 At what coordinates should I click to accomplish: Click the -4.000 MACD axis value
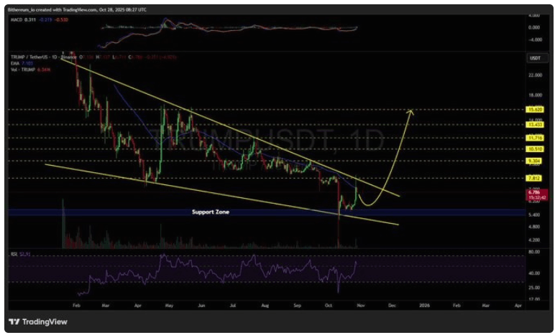534,39
